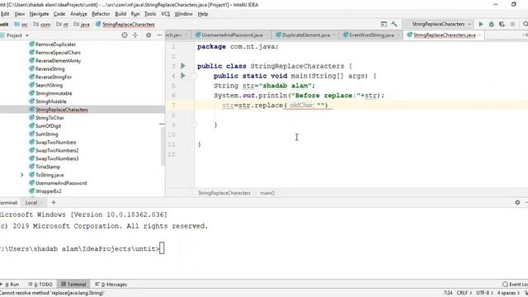Run main method from line 4 gutter arrow
Viewport: 528px width, 297px height.
point(183,75)
